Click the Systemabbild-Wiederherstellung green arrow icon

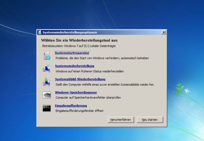(x=46, y=82)
